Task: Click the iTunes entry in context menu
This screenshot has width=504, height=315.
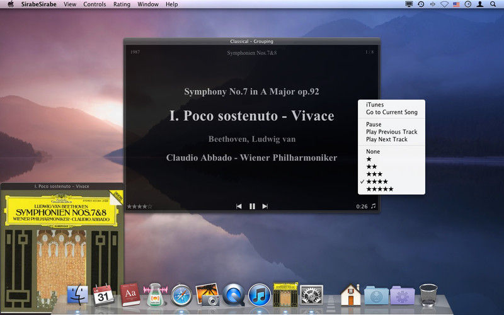Action: click(x=374, y=105)
